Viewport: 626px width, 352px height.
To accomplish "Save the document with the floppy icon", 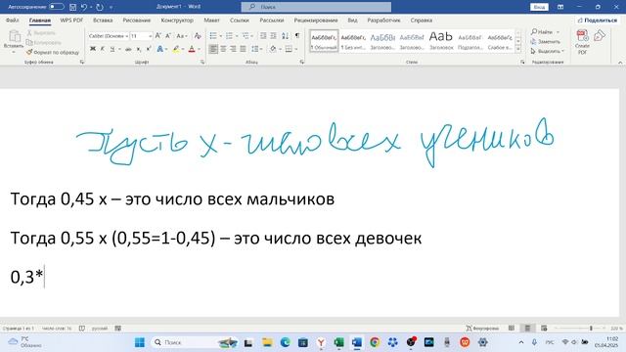I will point(73,7).
